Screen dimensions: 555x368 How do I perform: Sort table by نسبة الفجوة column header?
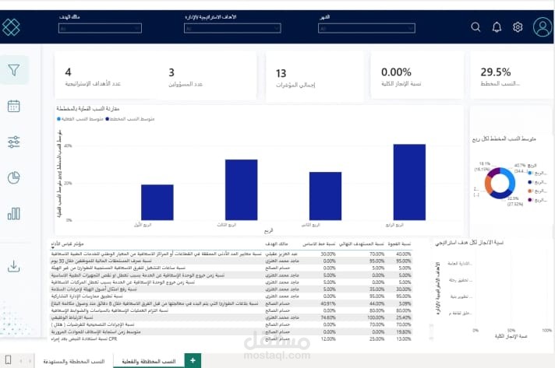coord(399,244)
